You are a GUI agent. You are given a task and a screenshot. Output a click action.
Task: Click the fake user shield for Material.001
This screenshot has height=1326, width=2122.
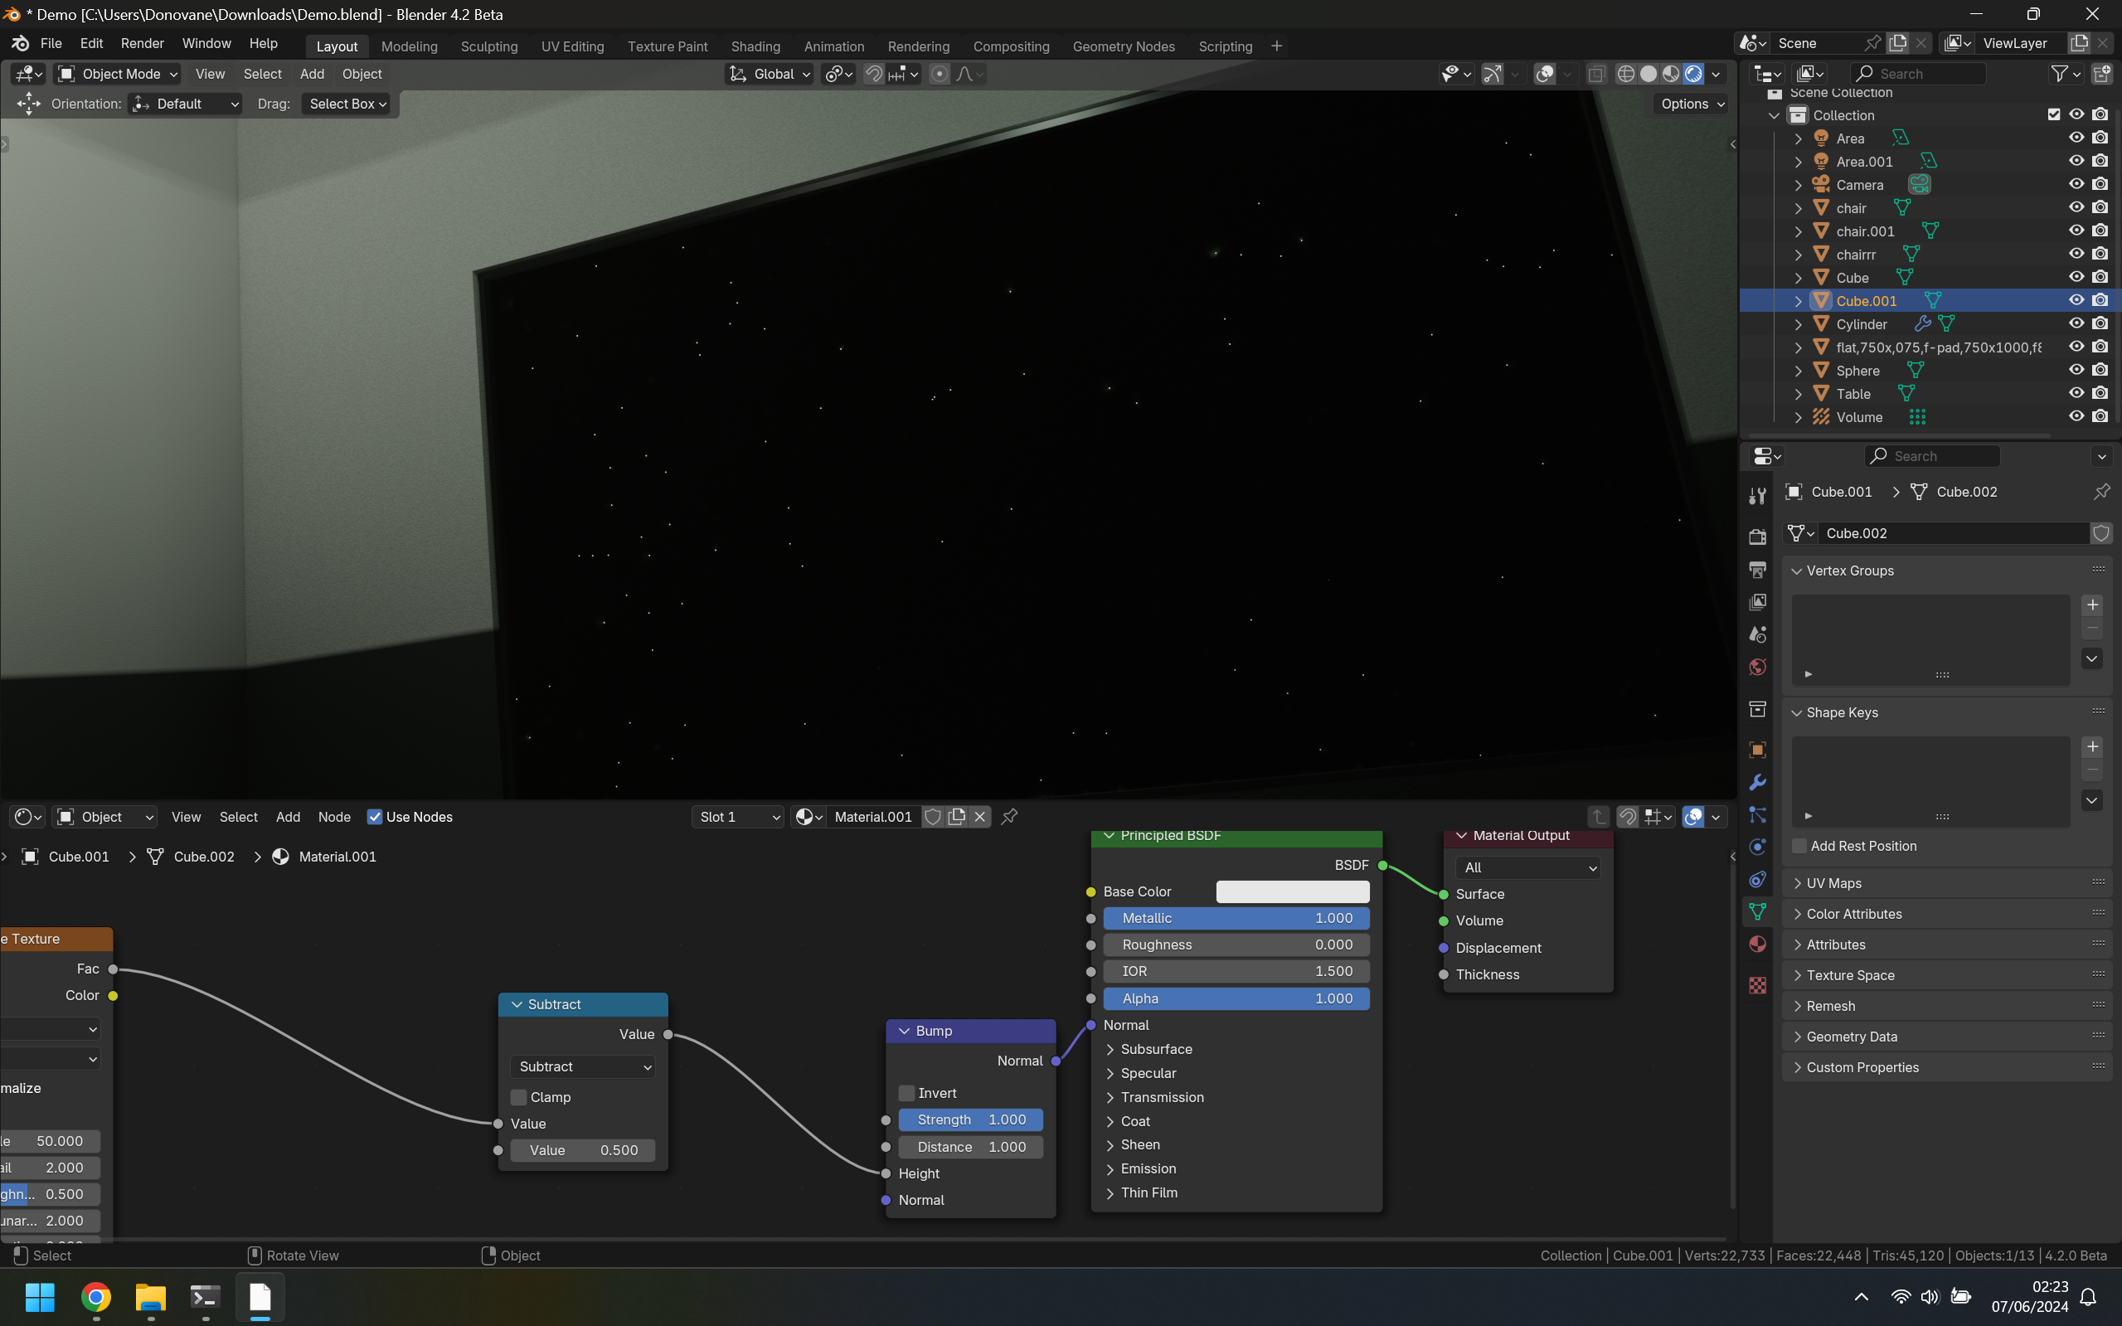933,817
